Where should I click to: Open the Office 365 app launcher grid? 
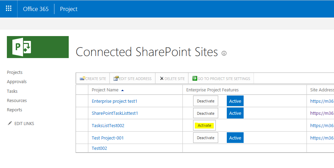tap(9, 9)
